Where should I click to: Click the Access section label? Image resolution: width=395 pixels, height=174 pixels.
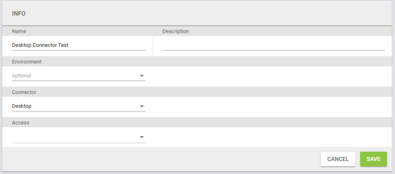point(20,123)
